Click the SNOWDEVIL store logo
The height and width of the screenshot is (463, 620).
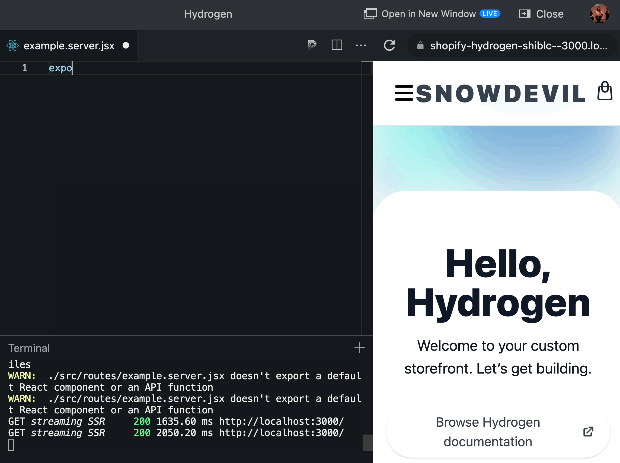coord(500,94)
